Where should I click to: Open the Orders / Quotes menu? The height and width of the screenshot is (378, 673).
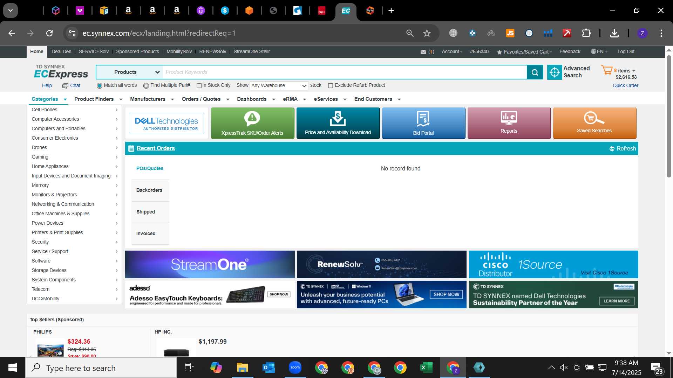pyautogui.click(x=205, y=99)
